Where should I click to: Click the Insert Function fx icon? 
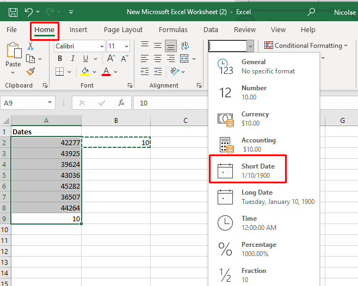click(121, 103)
